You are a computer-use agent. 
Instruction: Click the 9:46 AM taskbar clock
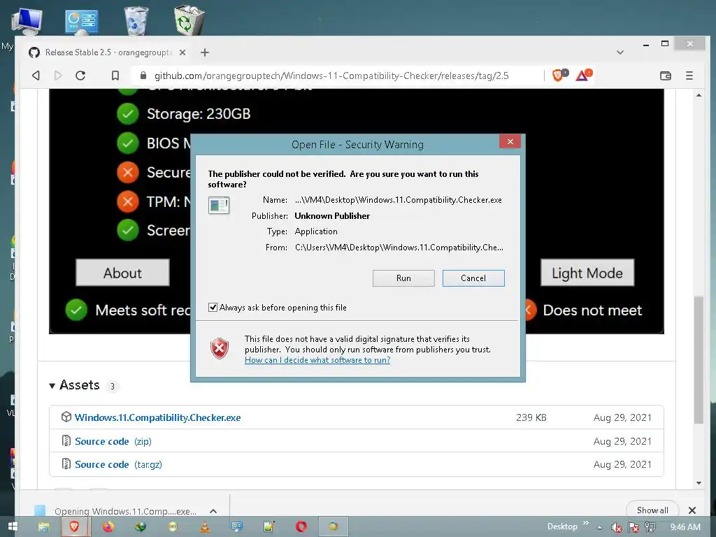[x=685, y=527]
